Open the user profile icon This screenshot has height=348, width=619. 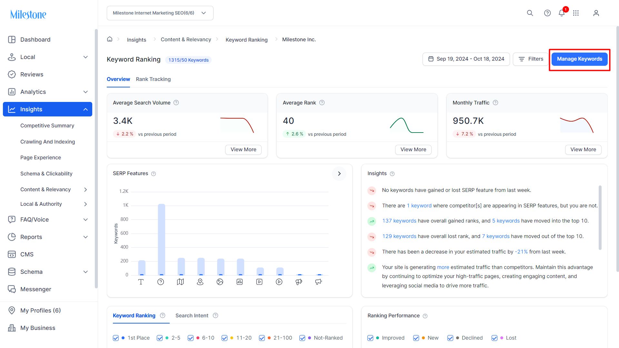coord(596,13)
